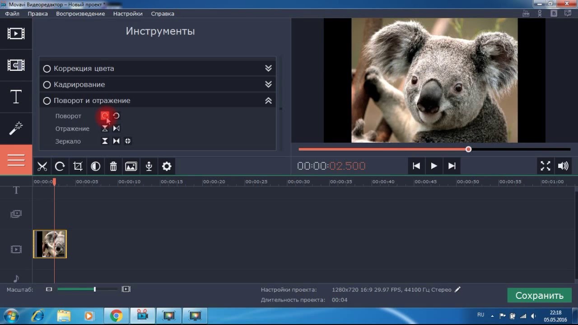Open clip properties gear icon
Viewport: 578px width, 325px height.
pos(167,167)
